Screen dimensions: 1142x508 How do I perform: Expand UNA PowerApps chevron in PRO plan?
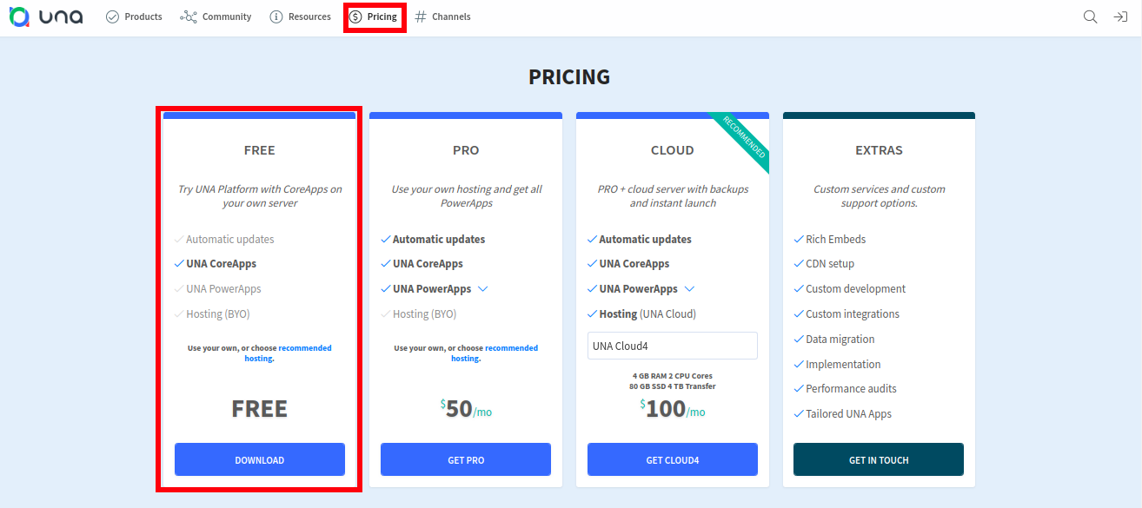[x=483, y=289]
